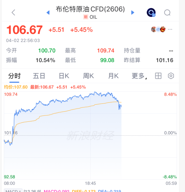The height and width of the screenshot is (192, 185).
Task: Go to previous contract with left triangle
Action: pos(48,12)
